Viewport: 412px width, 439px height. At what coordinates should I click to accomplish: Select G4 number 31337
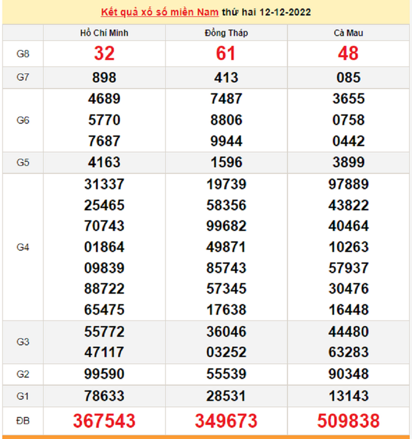pyautogui.click(x=104, y=184)
